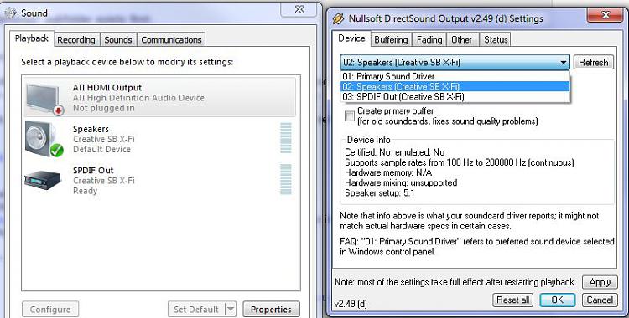Click the v2.49 (d) version label
The image size is (629, 318).
[x=351, y=304]
